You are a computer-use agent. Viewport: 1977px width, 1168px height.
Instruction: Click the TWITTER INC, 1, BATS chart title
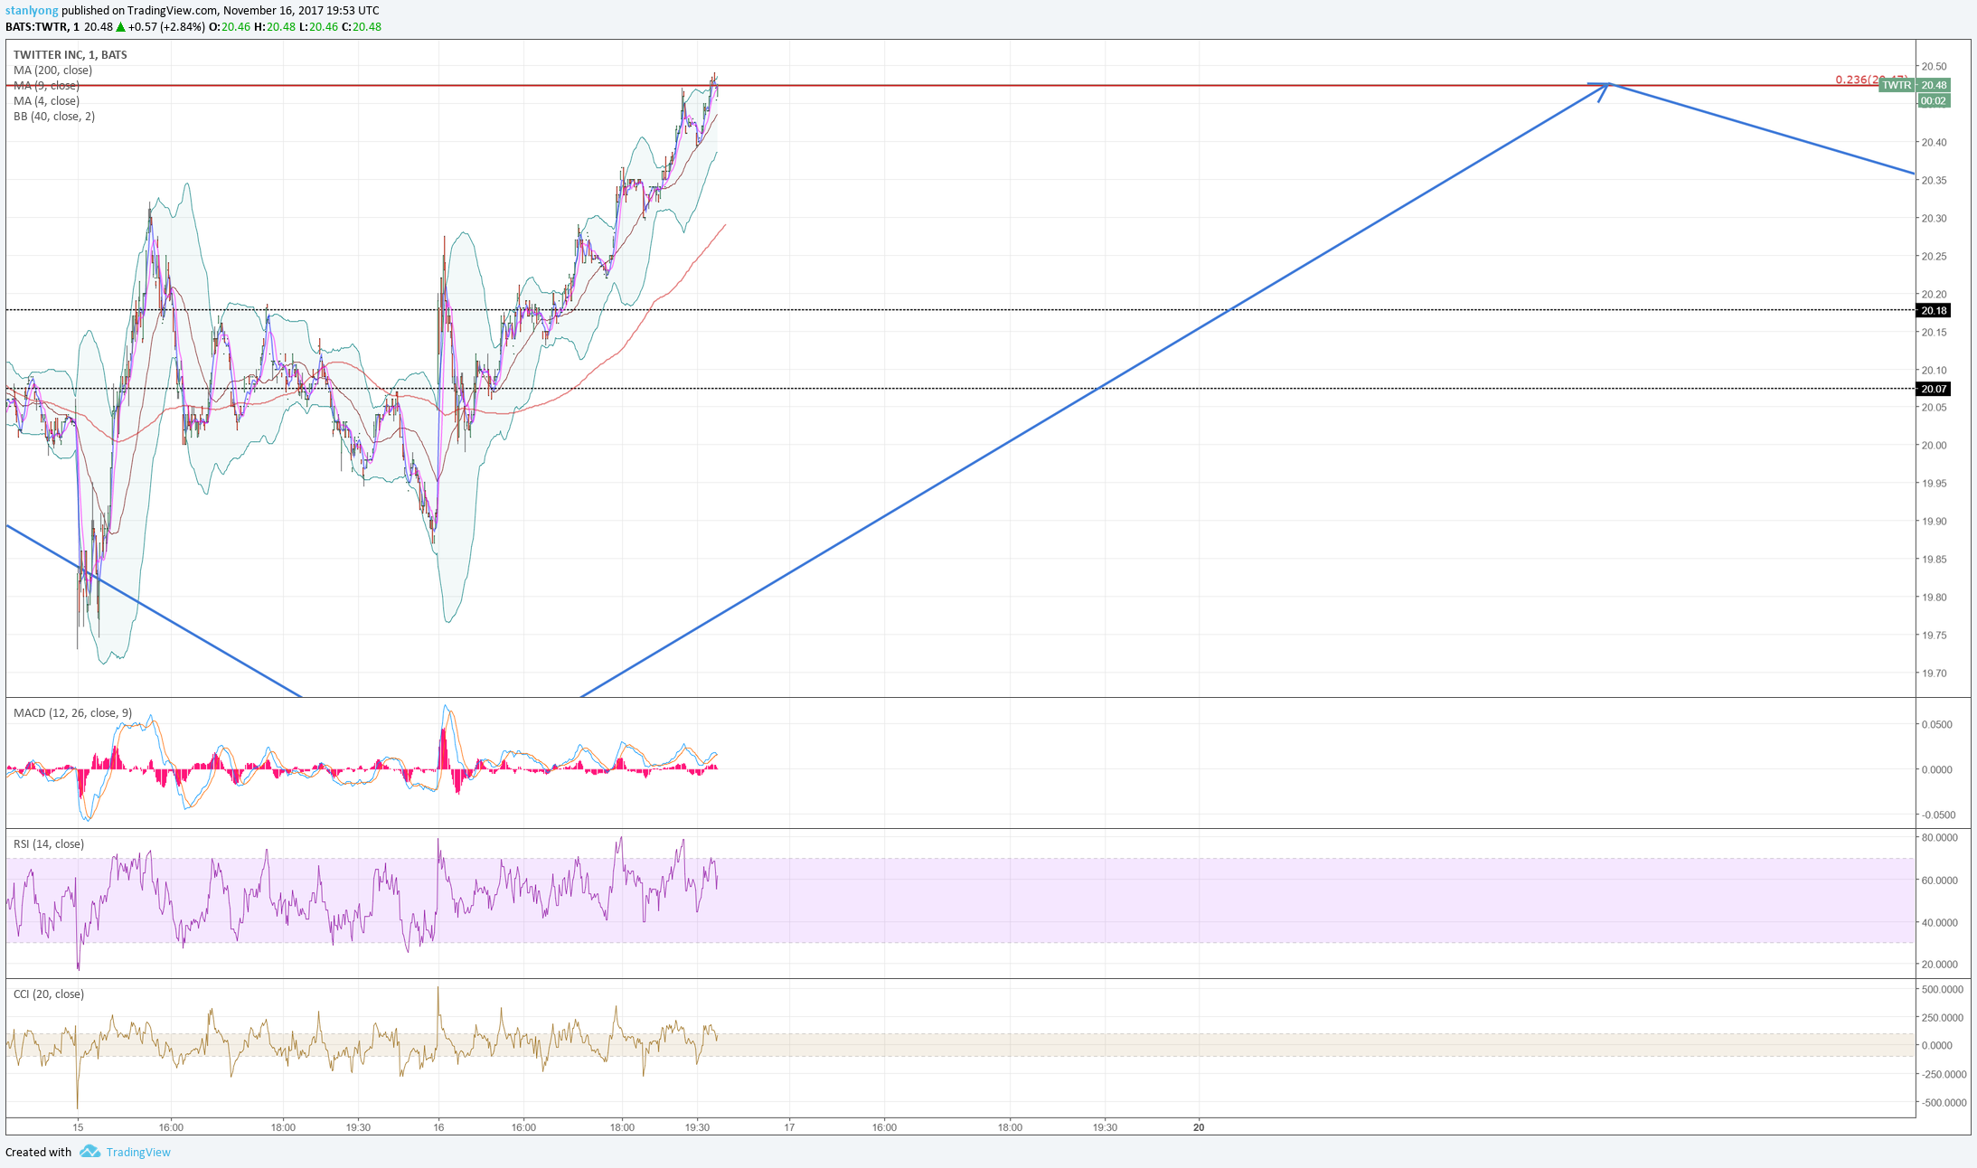[71, 54]
